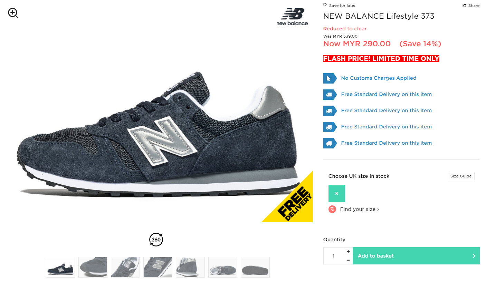Add the shoe to basket
The height and width of the screenshot is (281, 486).
[416, 256]
